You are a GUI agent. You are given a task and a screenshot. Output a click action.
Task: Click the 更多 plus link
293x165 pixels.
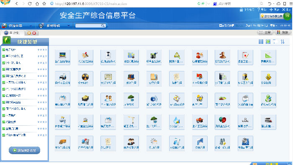274,10
